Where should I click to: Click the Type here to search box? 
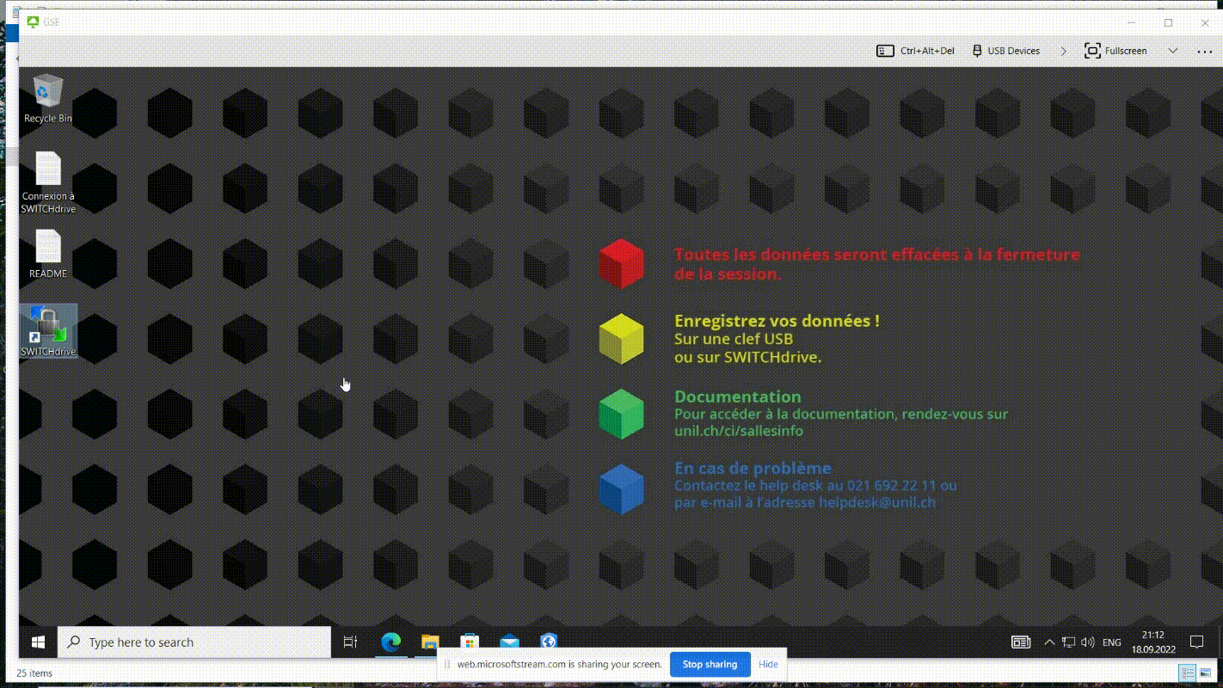click(194, 642)
